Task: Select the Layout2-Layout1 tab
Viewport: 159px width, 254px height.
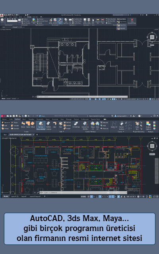Action: click(x=35, y=196)
